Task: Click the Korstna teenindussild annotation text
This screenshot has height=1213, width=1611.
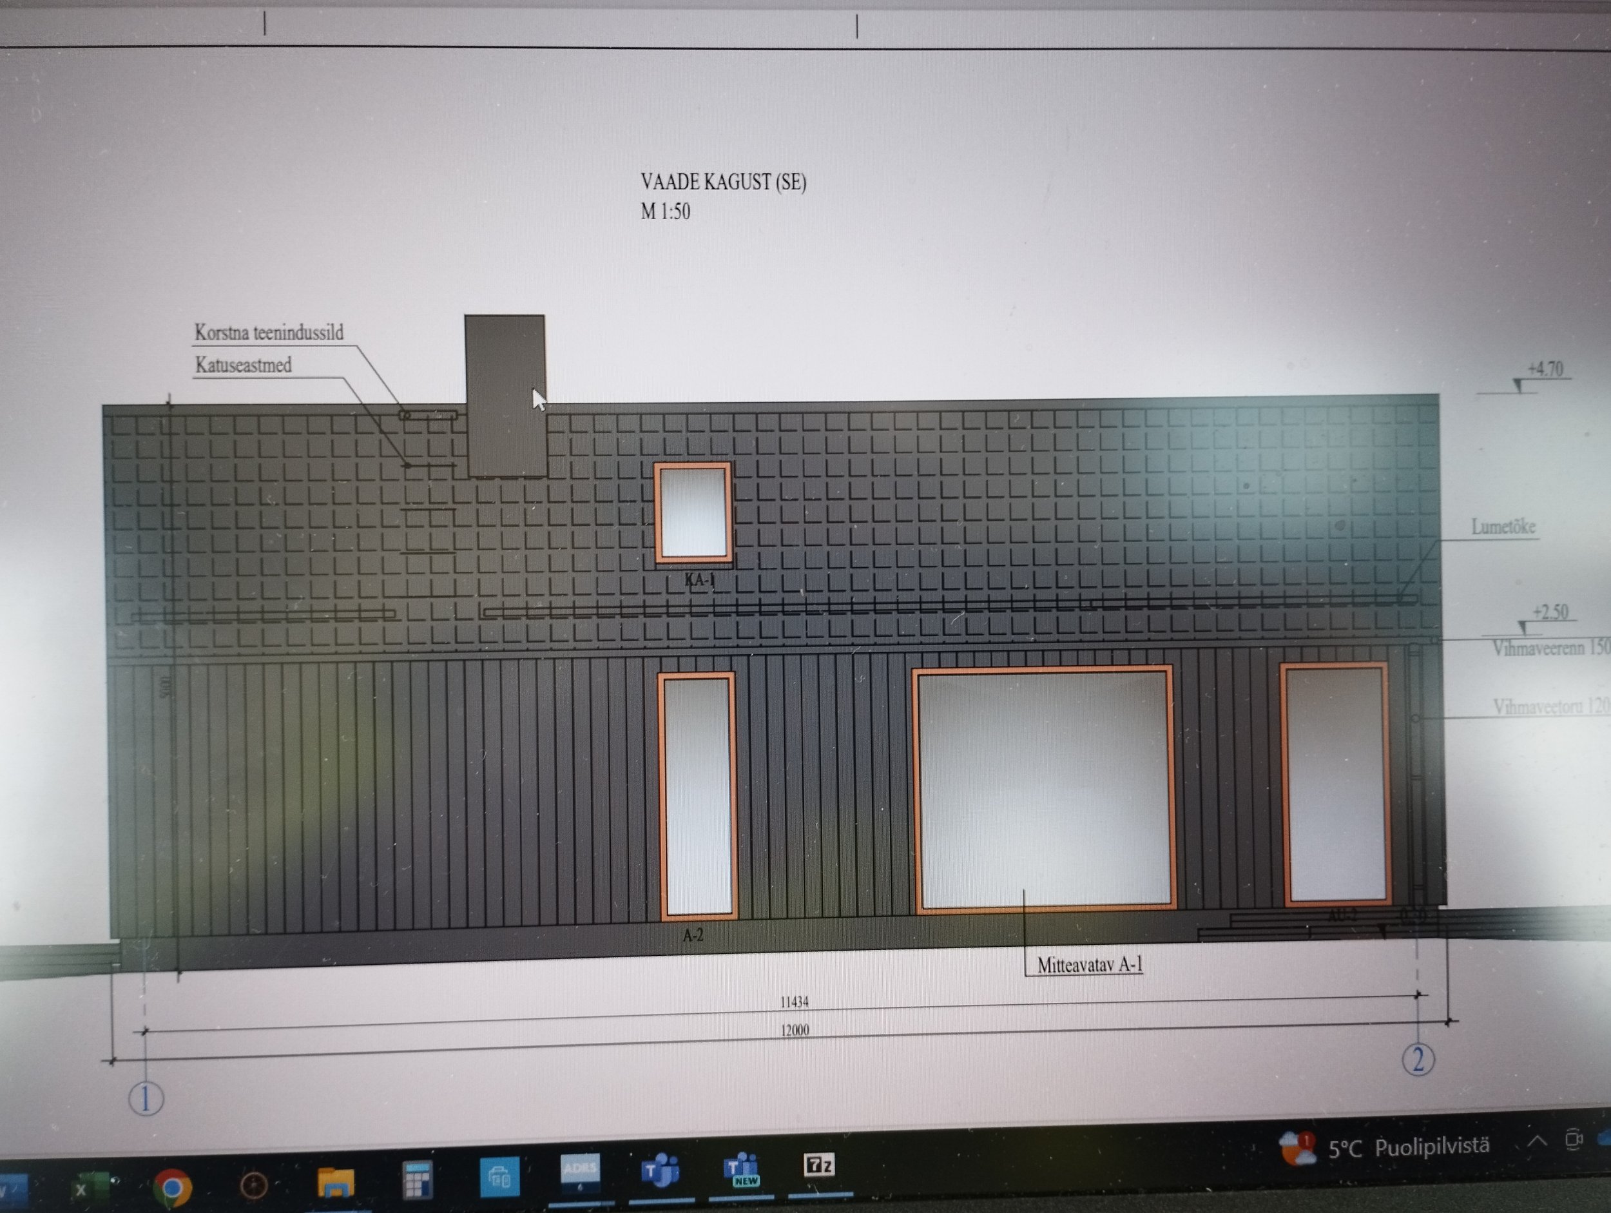Action: pos(269,333)
